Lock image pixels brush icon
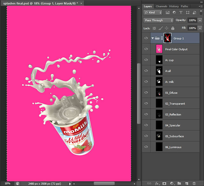 coord(160,28)
